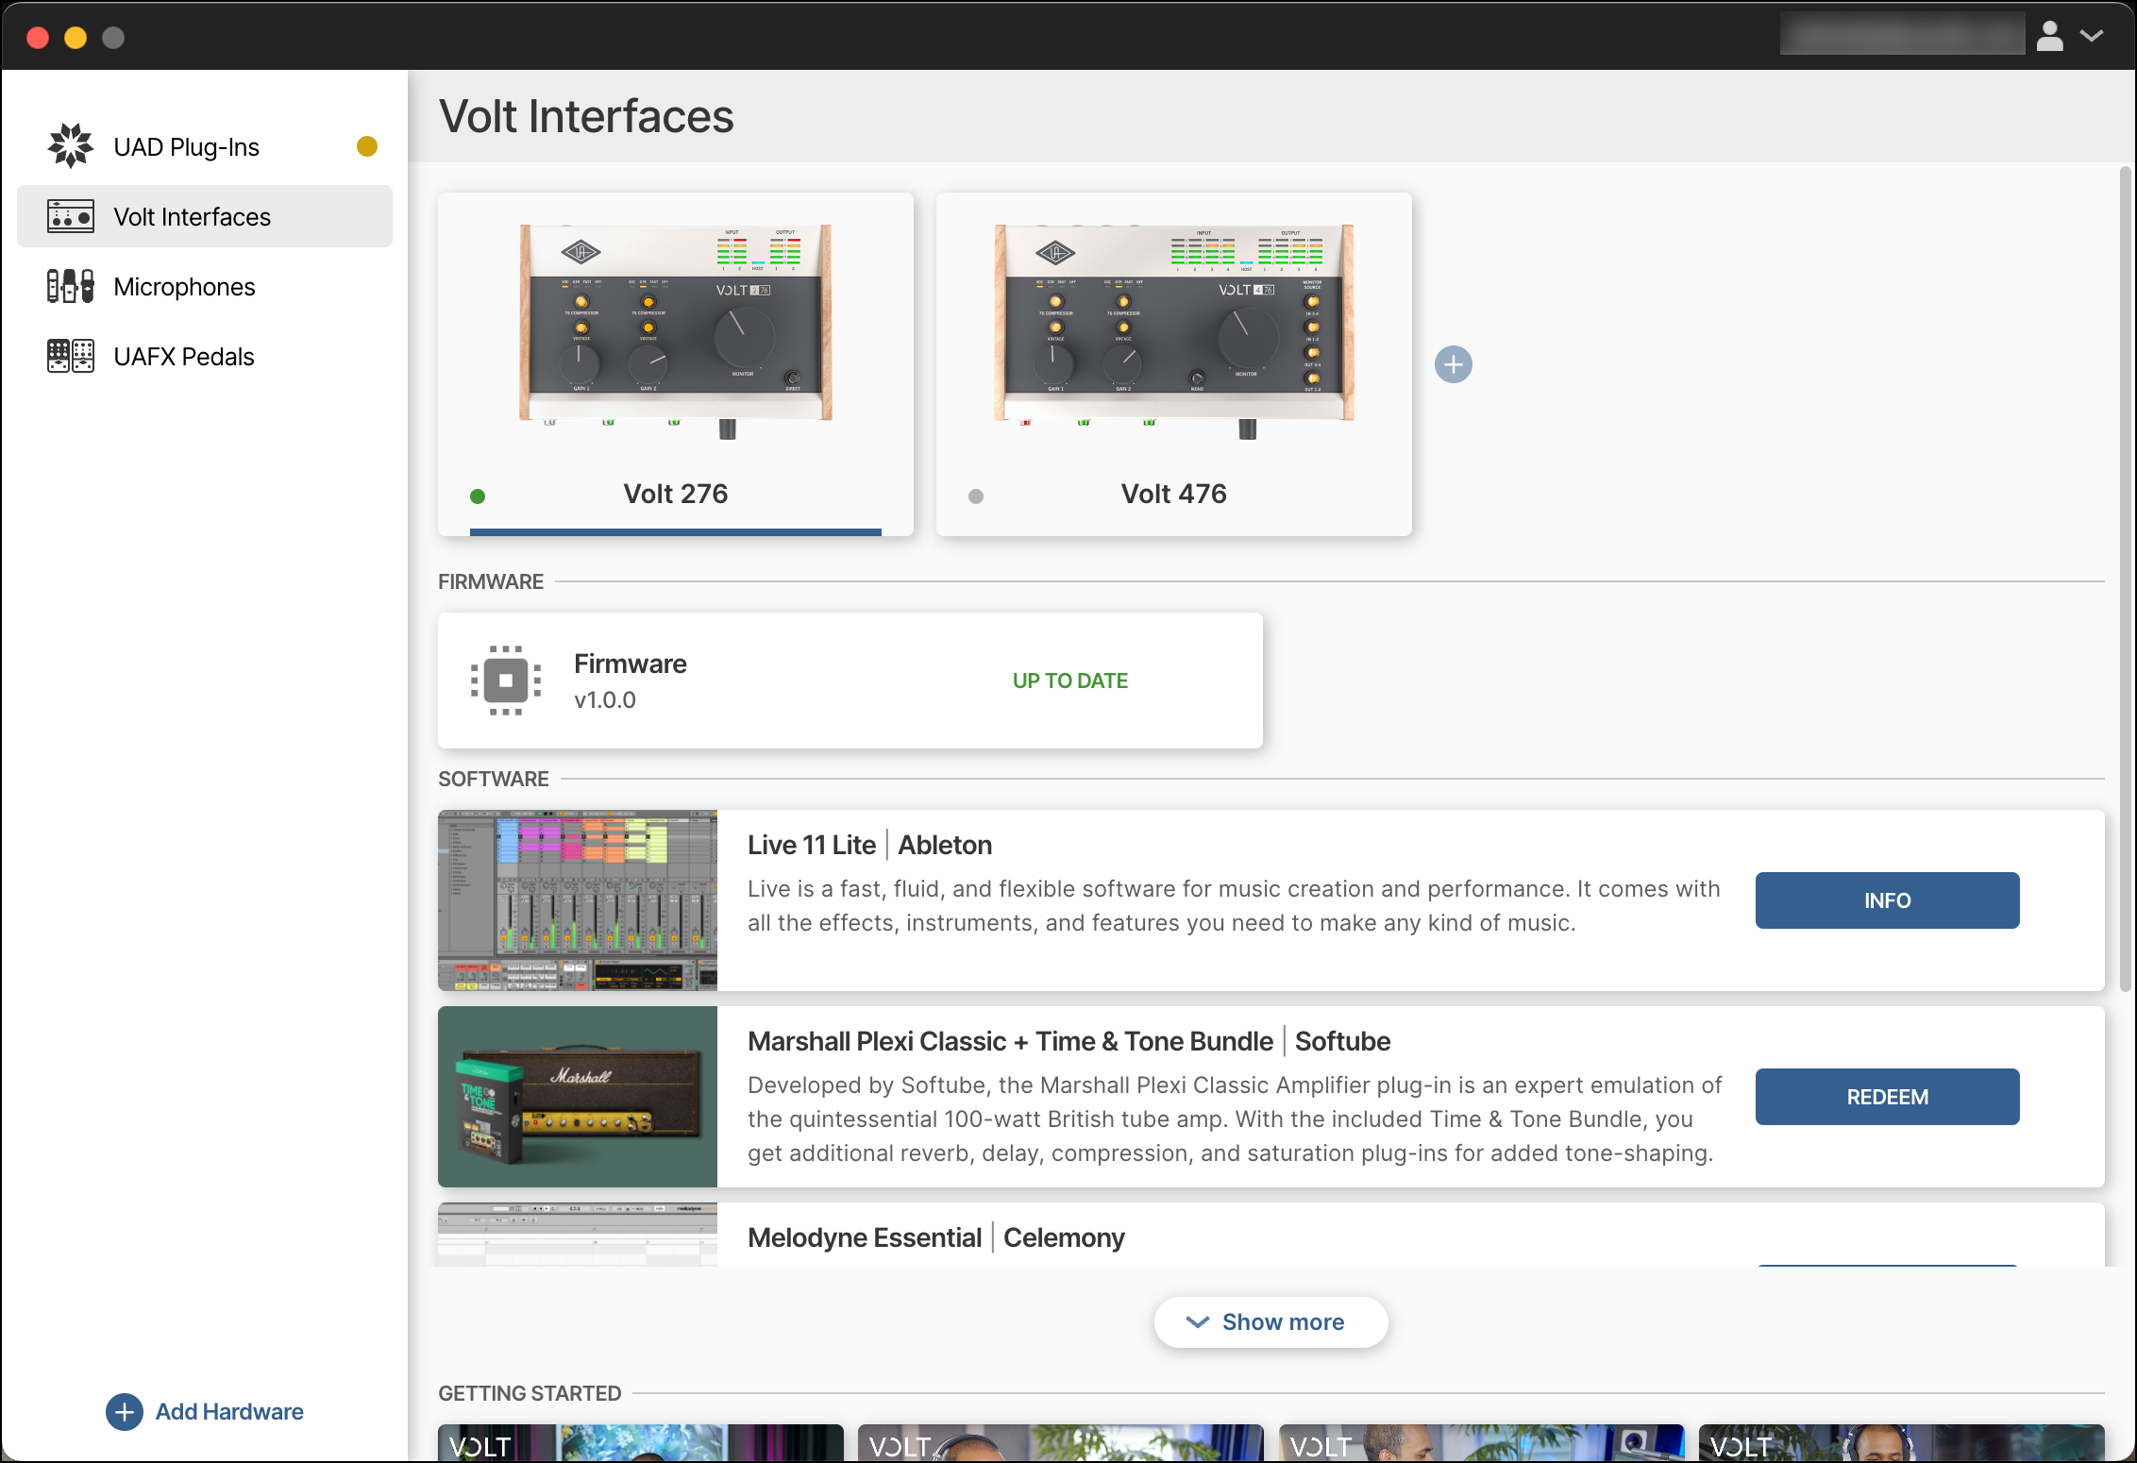The image size is (2137, 1463).
Task: Select the Volt 476 device card
Action: [1173, 363]
